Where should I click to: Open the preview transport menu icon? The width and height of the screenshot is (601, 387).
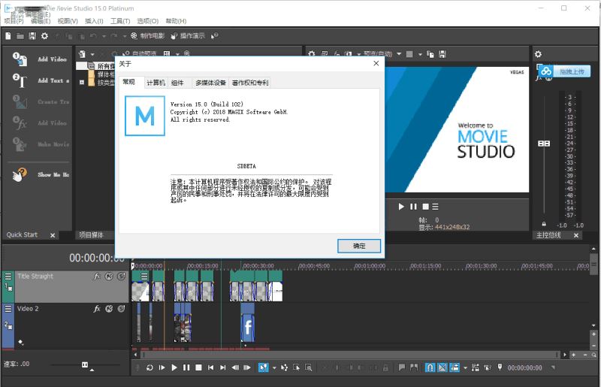[436, 207]
